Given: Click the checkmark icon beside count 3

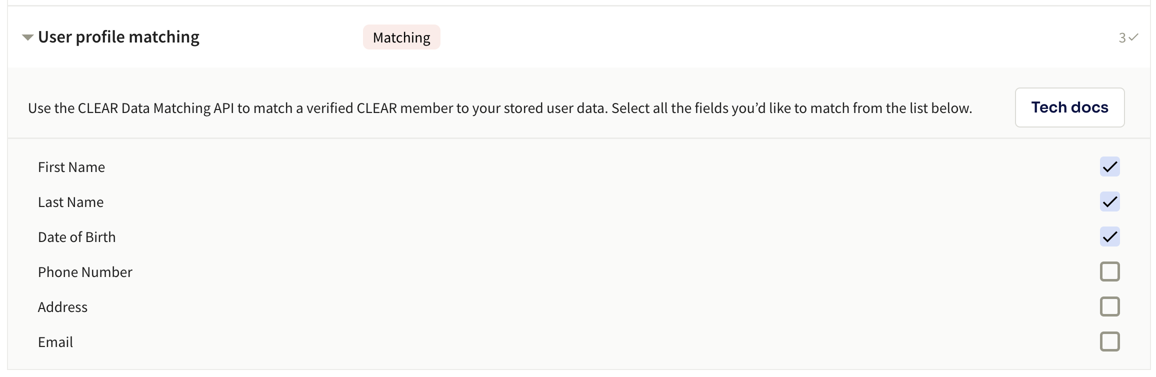Looking at the screenshot, I should coord(1133,37).
